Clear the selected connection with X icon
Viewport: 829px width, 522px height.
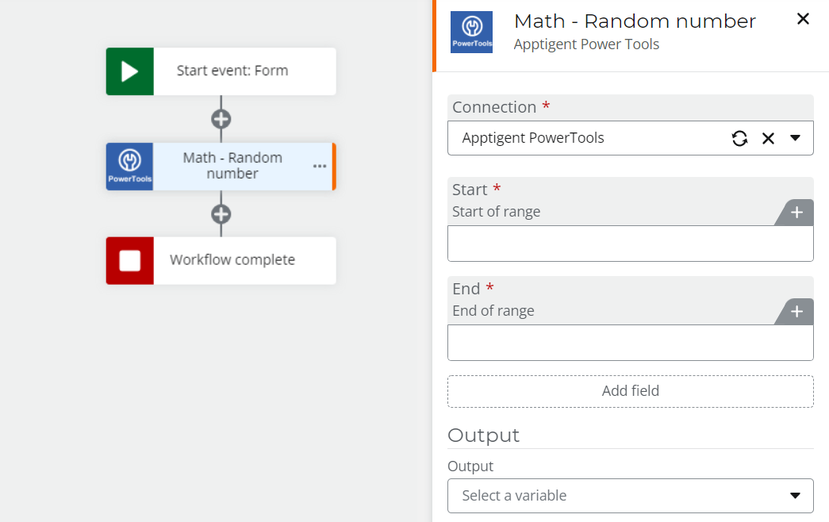point(768,137)
